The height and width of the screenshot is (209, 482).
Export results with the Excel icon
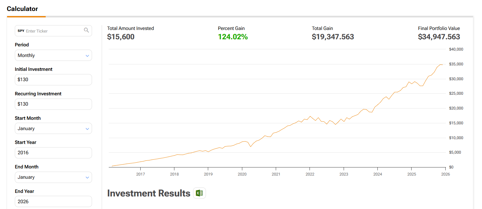[x=199, y=193]
